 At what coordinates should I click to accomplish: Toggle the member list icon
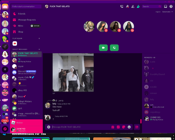click(x=138, y=6)
